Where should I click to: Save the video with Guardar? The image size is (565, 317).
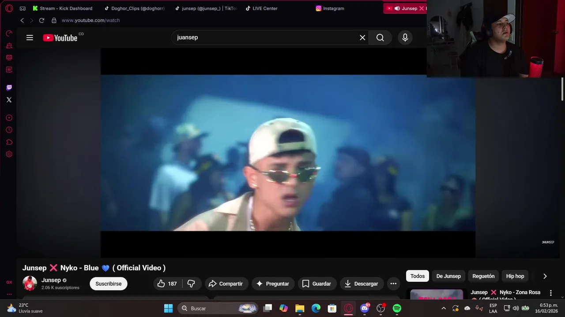tap(317, 284)
